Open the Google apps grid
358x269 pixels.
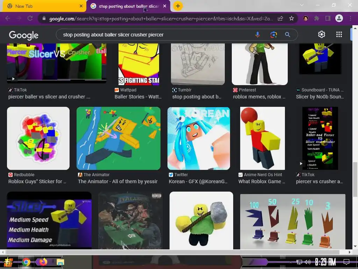[x=339, y=35]
